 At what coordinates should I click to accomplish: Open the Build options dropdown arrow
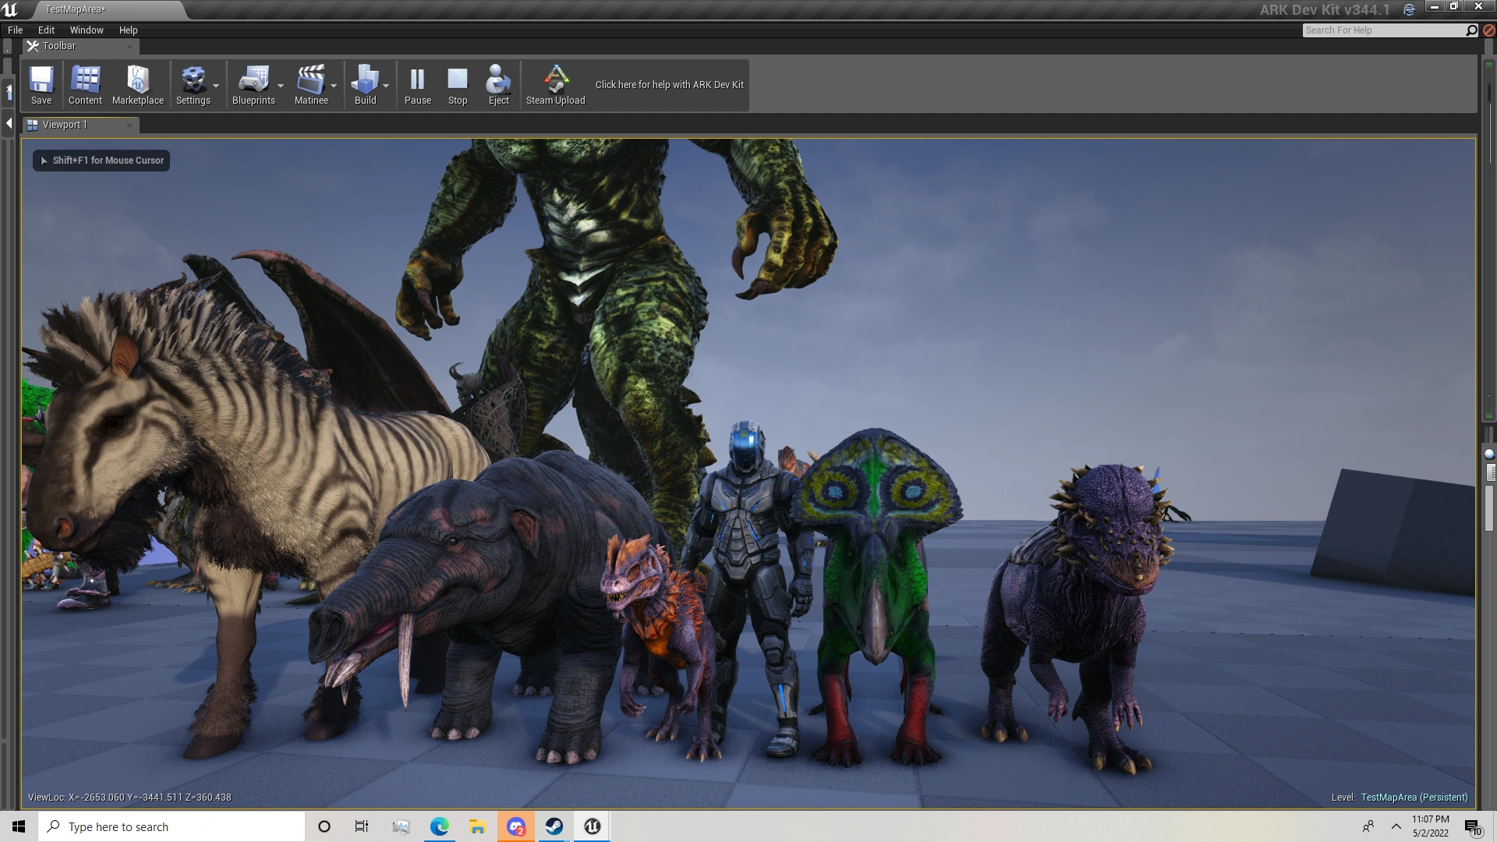[386, 86]
